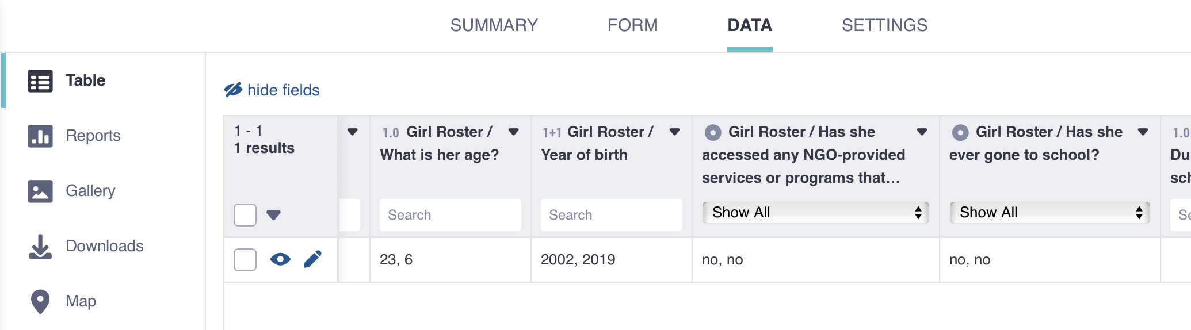Viewport: 1191px width, 330px height.
Task: Expand the 'What is her age?' column menu
Action: click(514, 132)
